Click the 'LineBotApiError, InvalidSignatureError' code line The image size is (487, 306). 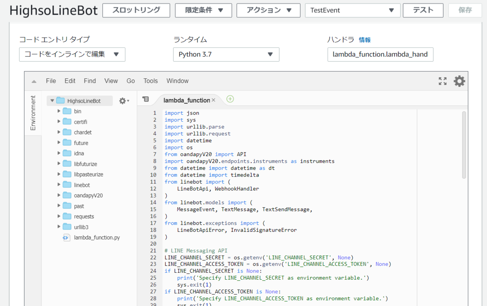(237, 230)
